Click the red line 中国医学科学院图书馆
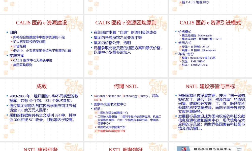This screenshot has width=252, height=151. (x=111, y=131)
